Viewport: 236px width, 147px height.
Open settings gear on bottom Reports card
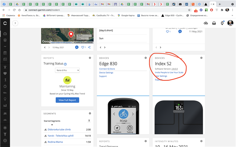point(146,141)
